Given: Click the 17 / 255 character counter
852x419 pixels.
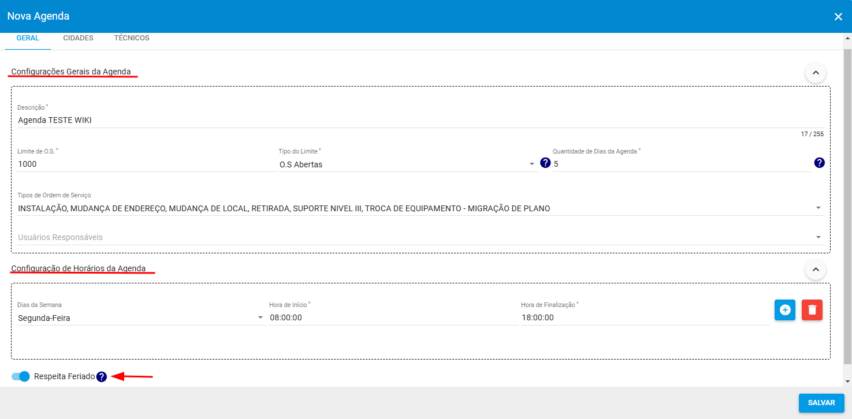Looking at the screenshot, I should (812, 134).
